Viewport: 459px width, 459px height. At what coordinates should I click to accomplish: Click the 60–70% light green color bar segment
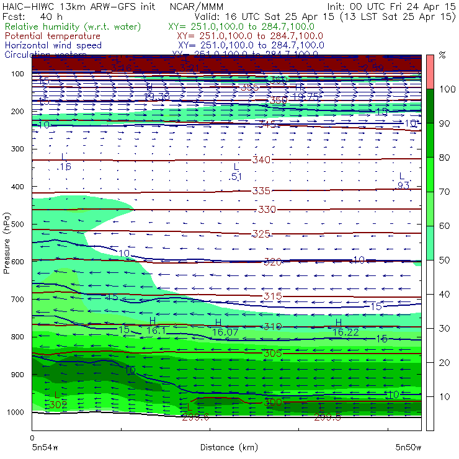click(430, 208)
